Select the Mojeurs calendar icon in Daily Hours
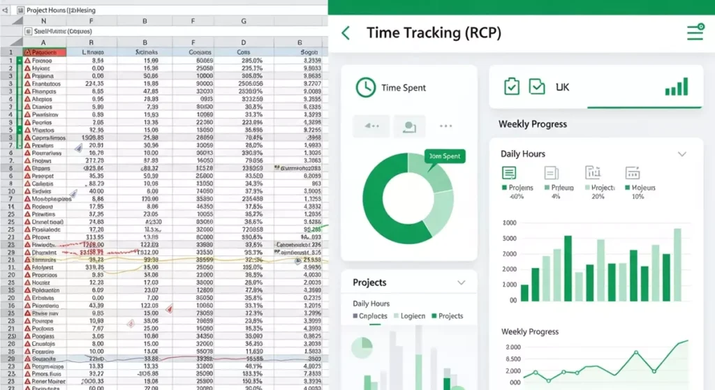Image resolution: width=715 pixels, height=390 pixels. (633, 173)
